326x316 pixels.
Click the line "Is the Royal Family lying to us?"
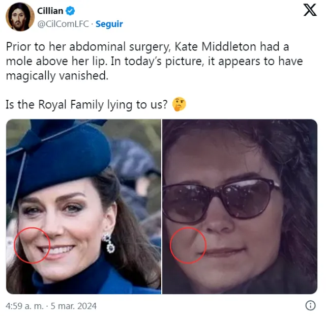[x=86, y=105]
